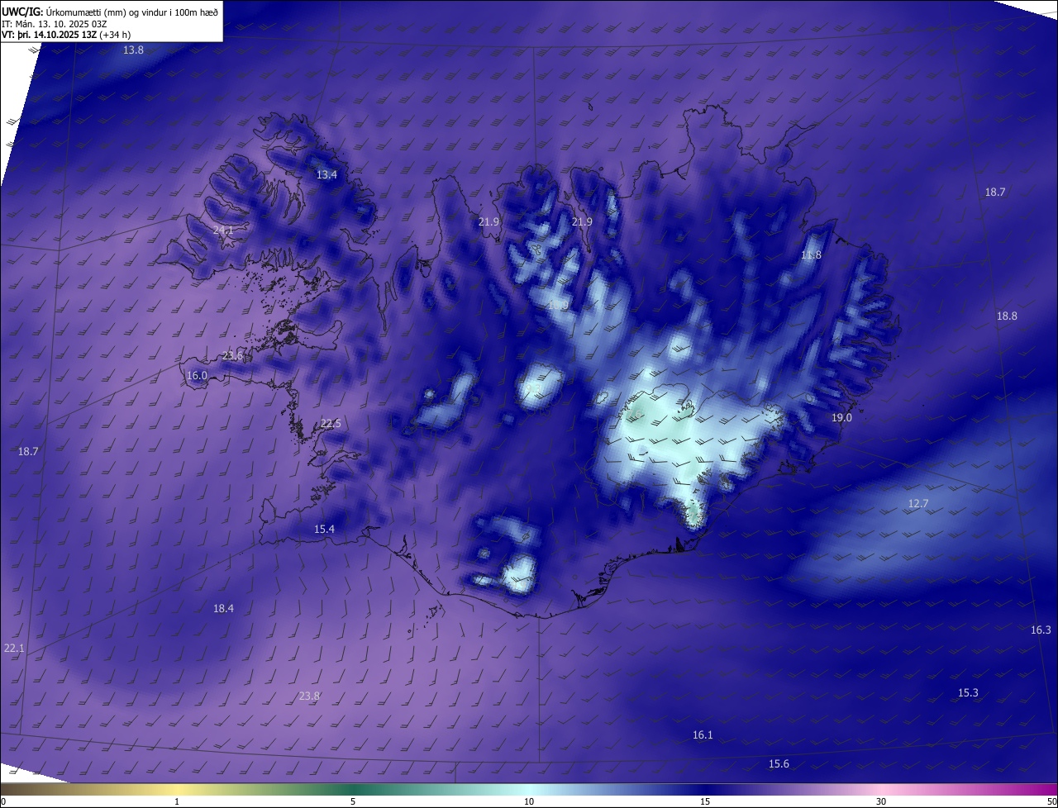Click the colour scale tick labelled 5
Viewport: 1058px width, 808px height.
click(x=353, y=801)
